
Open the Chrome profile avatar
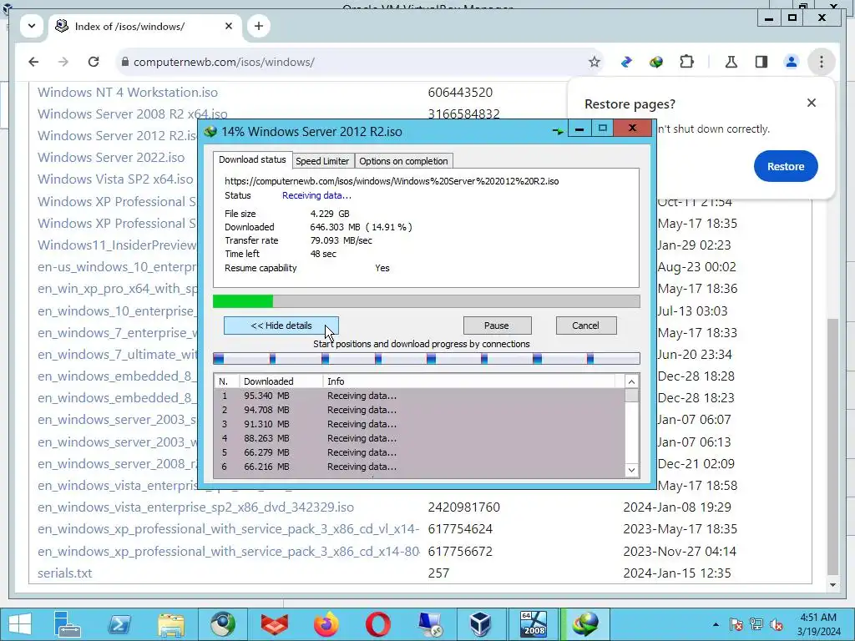[x=792, y=62]
